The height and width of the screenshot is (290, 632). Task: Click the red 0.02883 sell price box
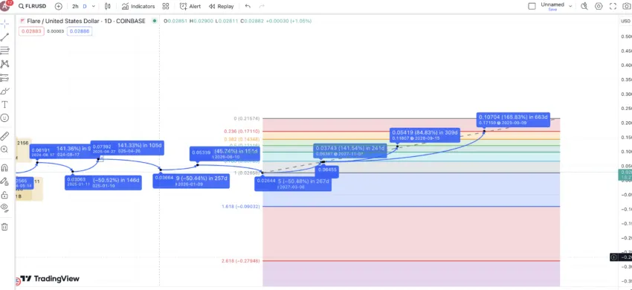pyautogui.click(x=31, y=31)
